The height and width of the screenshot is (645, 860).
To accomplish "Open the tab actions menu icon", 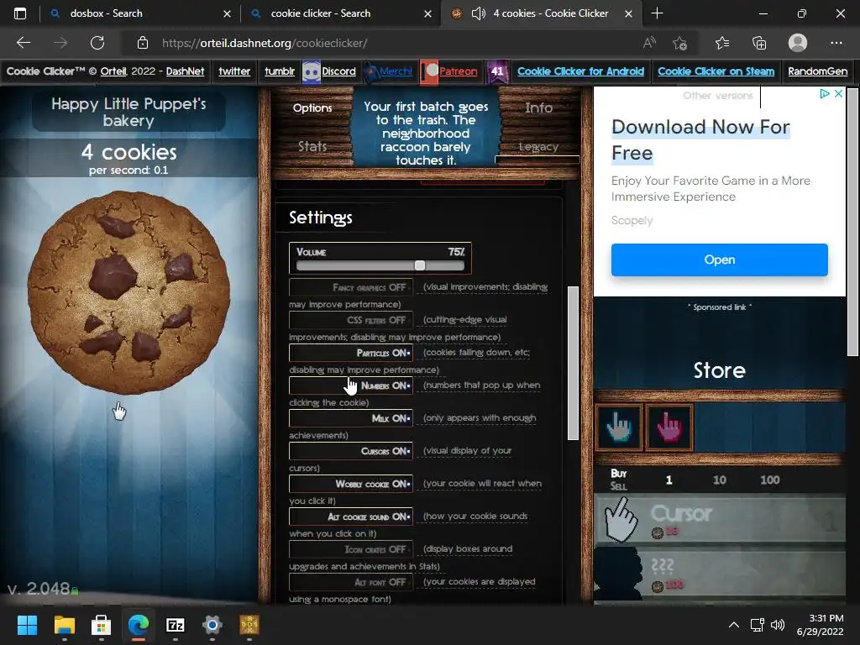I will coord(20,13).
